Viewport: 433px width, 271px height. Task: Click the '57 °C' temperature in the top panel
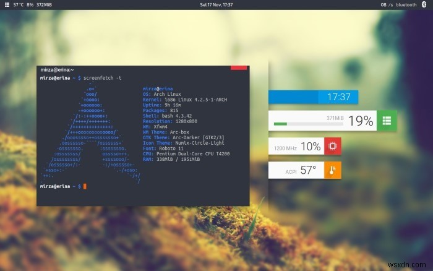tap(19, 5)
